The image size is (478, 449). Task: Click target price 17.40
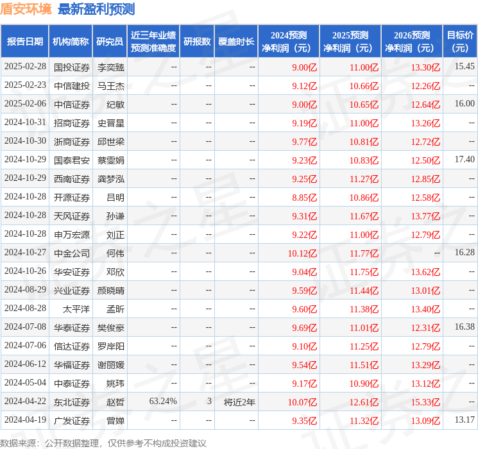tap(465, 160)
